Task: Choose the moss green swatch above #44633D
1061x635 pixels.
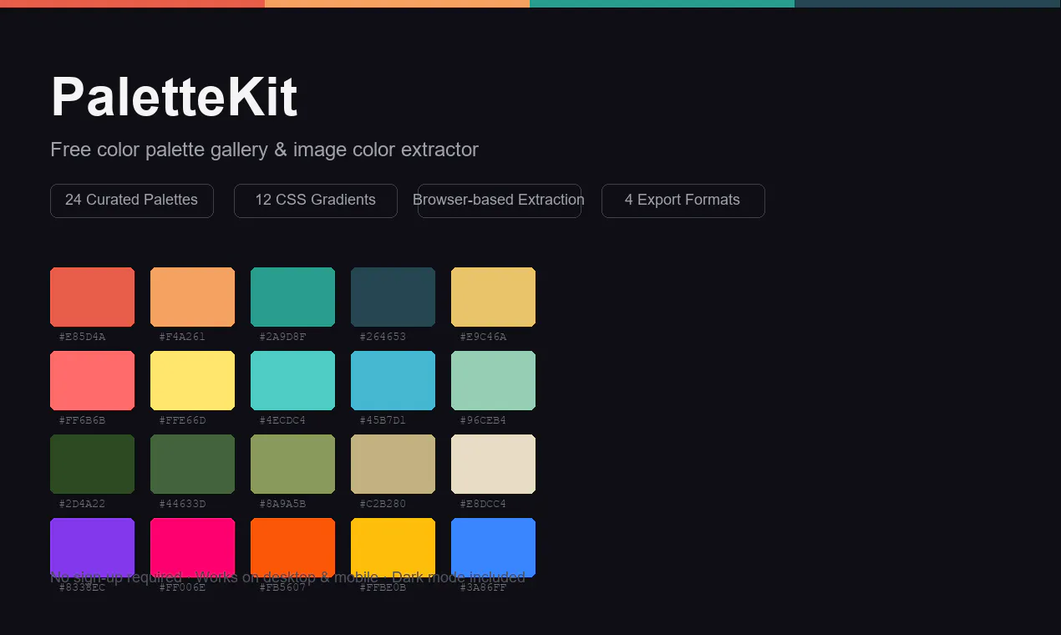Action: coord(192,464)
